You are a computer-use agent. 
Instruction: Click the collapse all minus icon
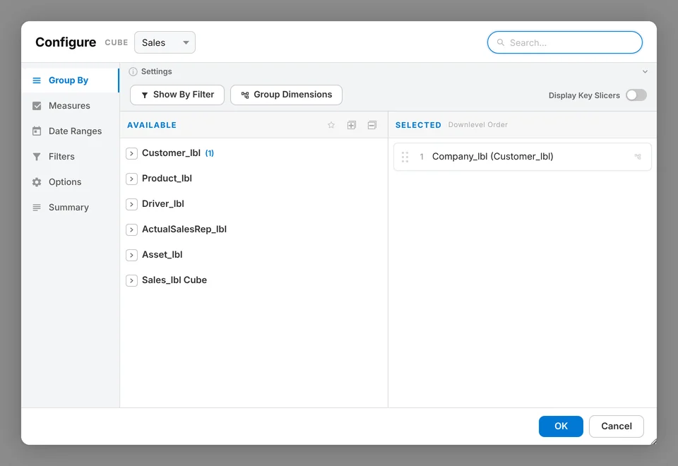click(x=372, y=125)
